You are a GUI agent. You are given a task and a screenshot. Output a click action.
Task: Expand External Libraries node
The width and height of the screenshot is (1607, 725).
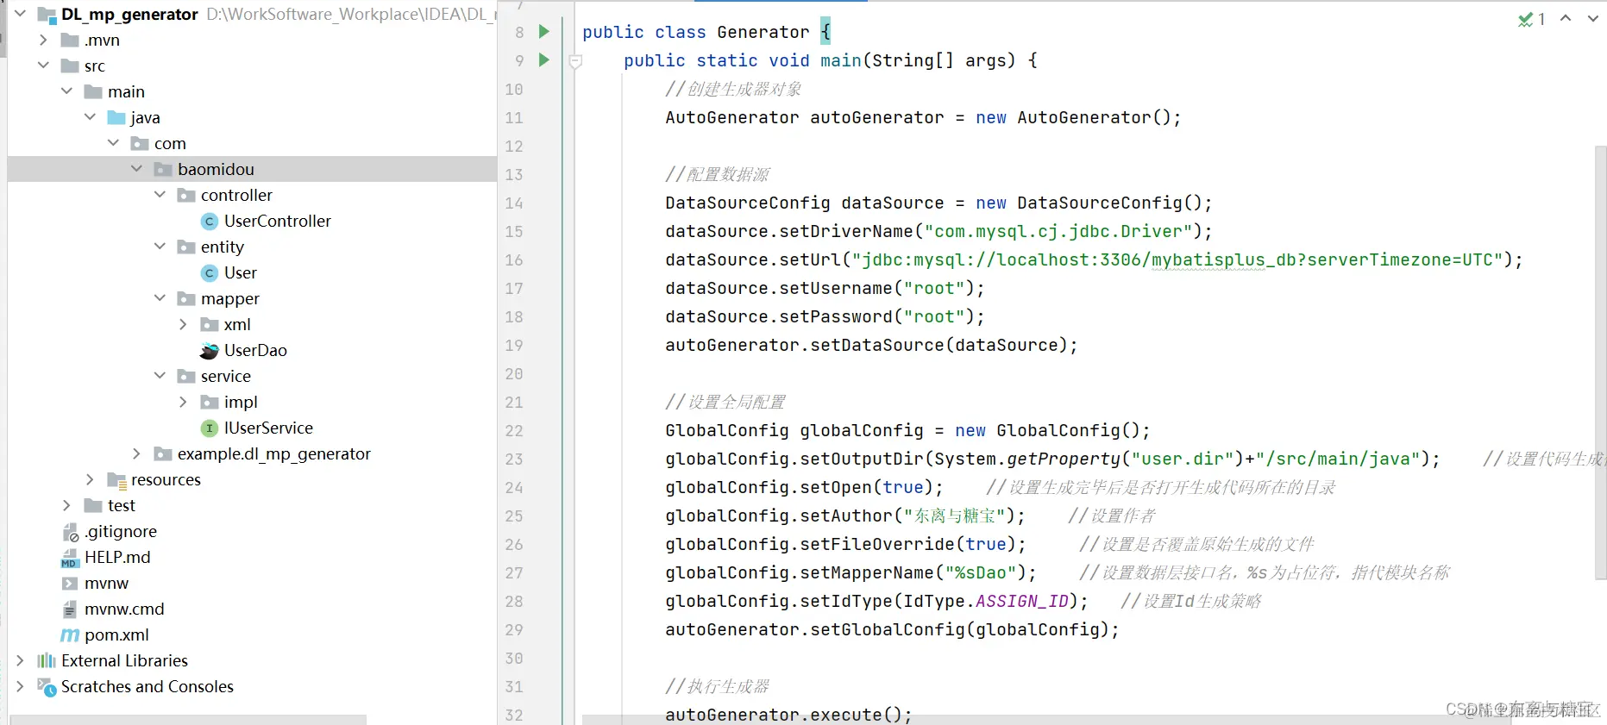click(x=20, y=660)
